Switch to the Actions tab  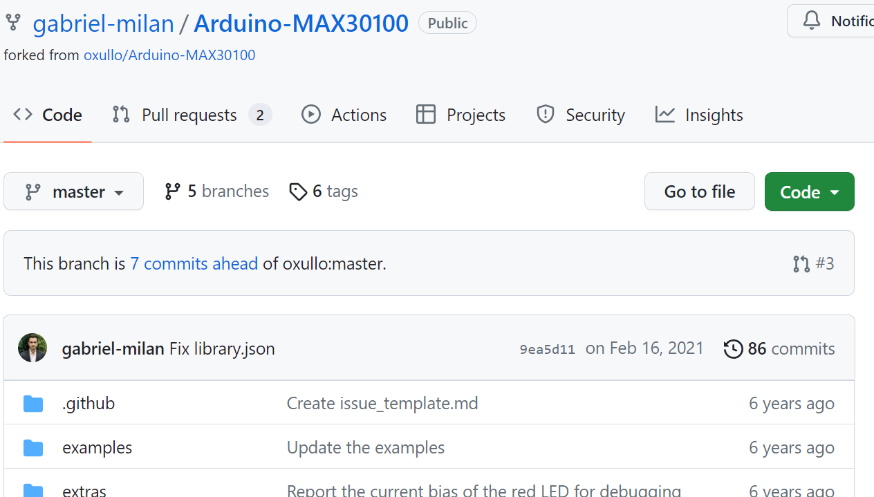pos(357,114)
